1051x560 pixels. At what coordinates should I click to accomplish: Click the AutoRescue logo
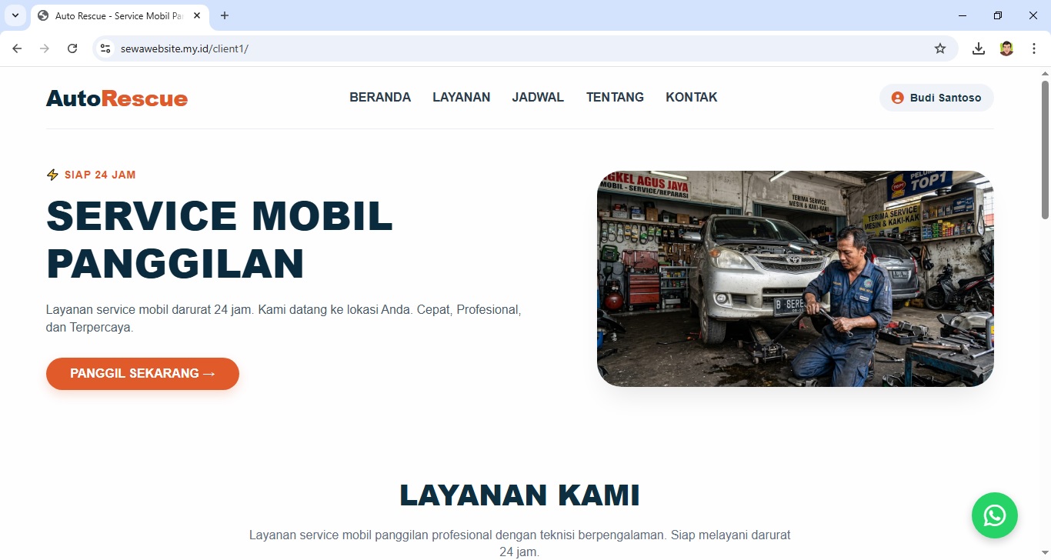pyautogui.click(x=117, y=98)
